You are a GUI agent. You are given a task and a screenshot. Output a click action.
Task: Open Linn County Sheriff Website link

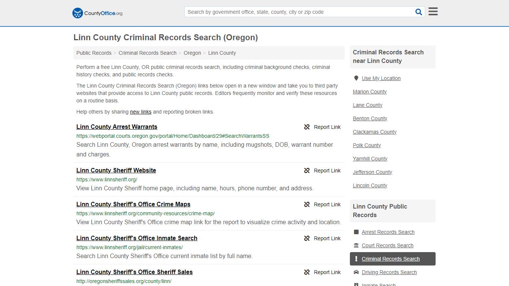click(116, 170)
